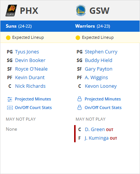Click the court icon beside Suns On/Off Stats
Image resolution: width=140 pixels, height=174 pixels.
pos(10,108)
